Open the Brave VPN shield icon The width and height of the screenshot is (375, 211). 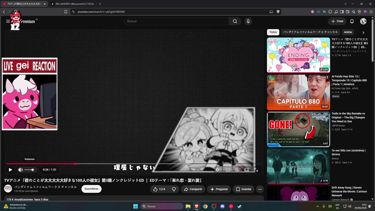pos(359,12)
